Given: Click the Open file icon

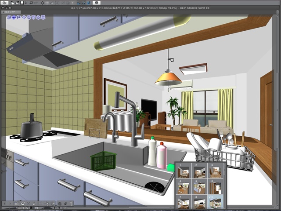Looking at the screenshot, I should click(x=17, y=3).
